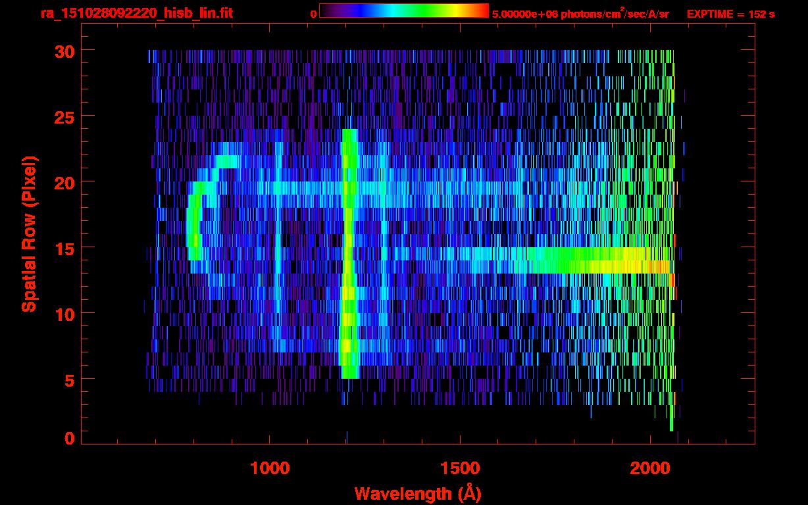
Task: Click the colorbar minimum label 0
Action: coord(313,14)
